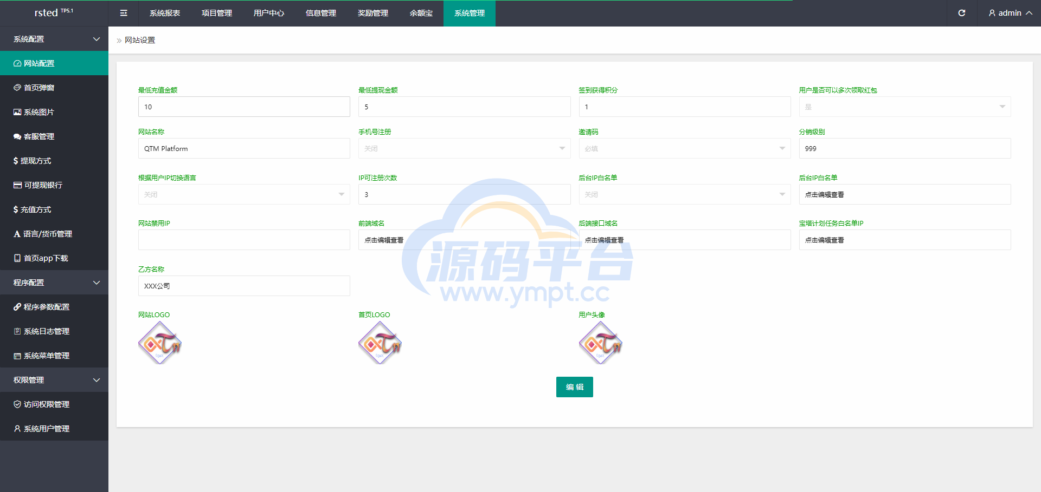Click the 乙方名称 input field
The height and width of the screenshot is (492, 1041).
tap(244, 286)
